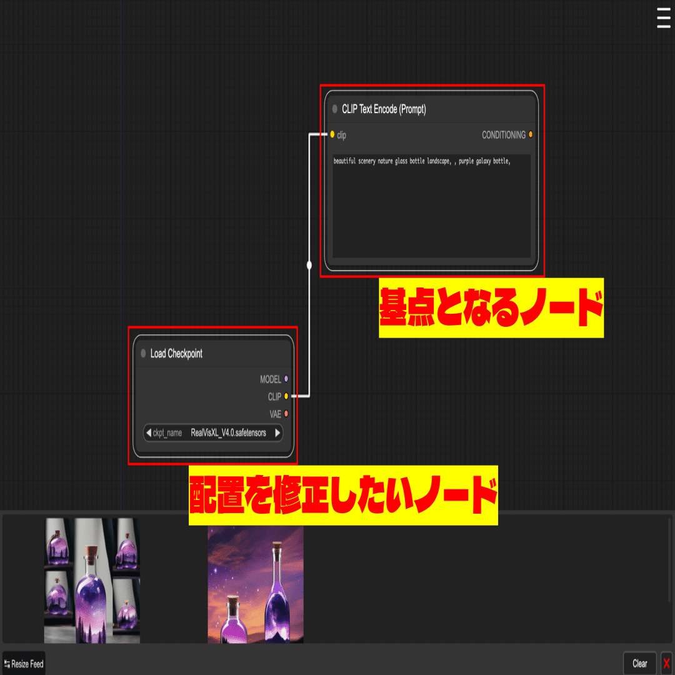Click the Load Checkpoint node title
675x675 pixels.
point(176,353)
